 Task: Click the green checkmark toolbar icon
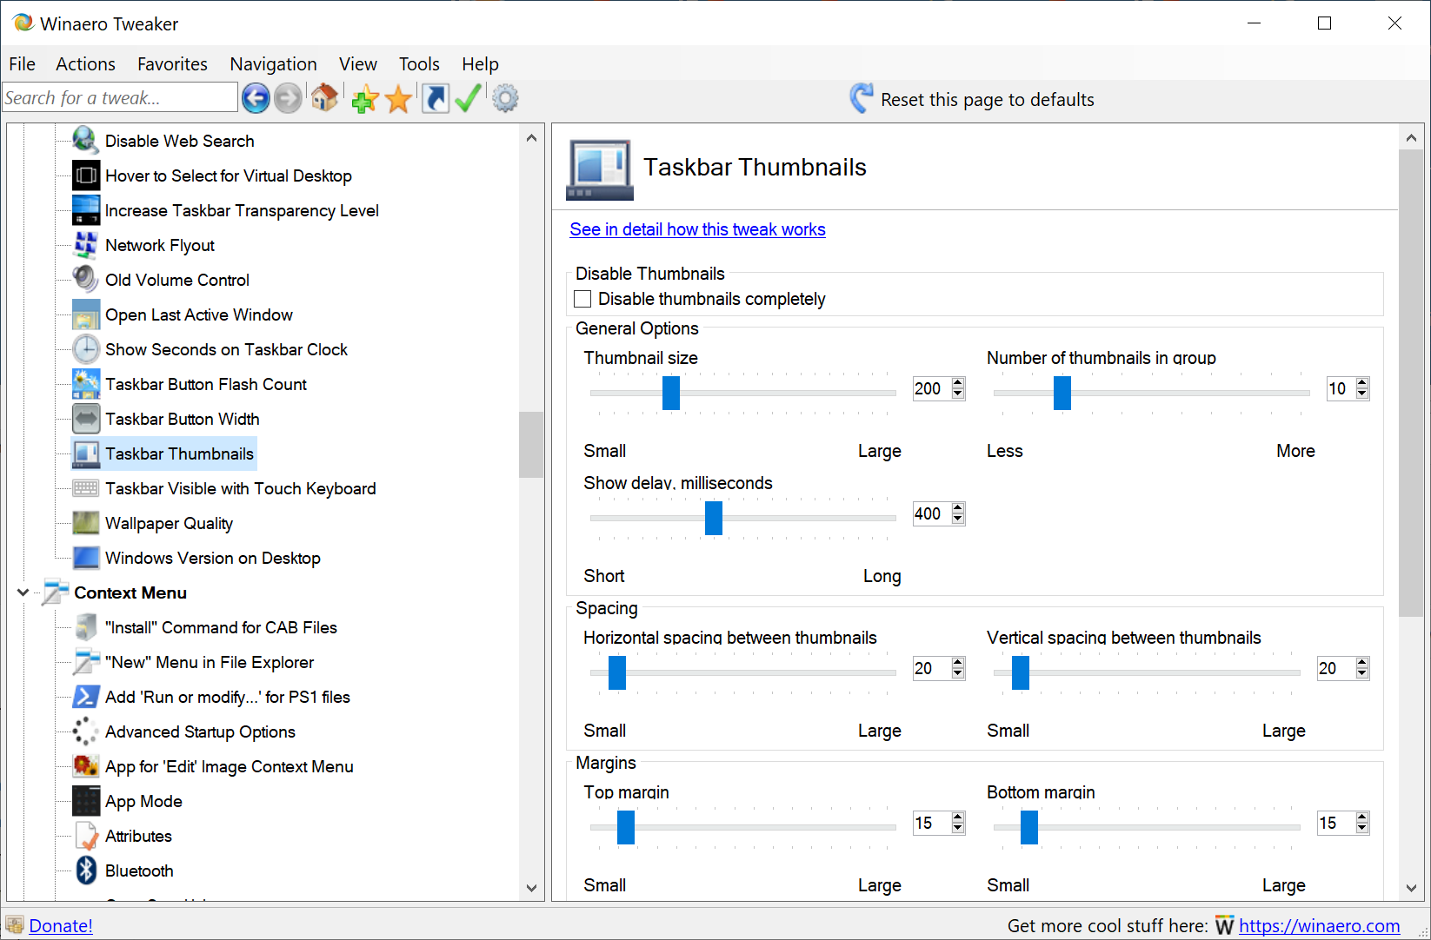[x=468, y=98]
